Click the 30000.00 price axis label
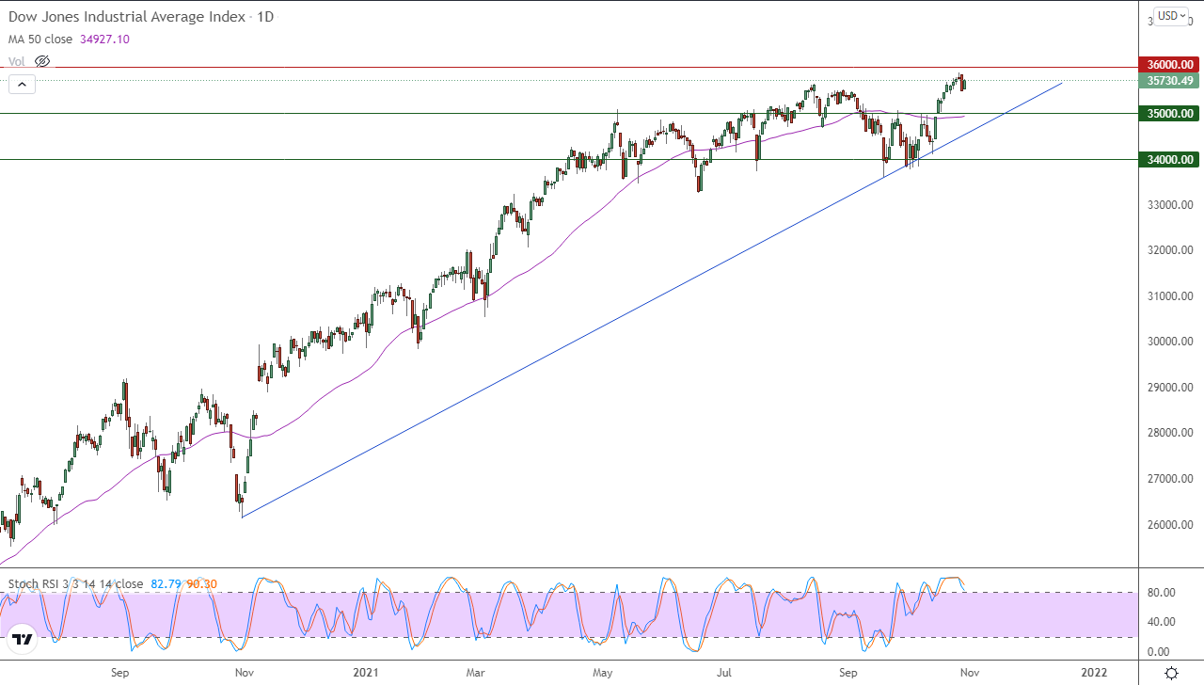This screenshot has width=1204, height=685. pyautogui.click(x=1170, y=342)
